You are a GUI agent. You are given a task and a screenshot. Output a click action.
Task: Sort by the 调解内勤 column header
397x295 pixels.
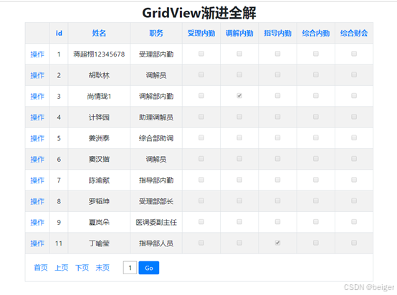pyautogui.click(x=239, y=33)
